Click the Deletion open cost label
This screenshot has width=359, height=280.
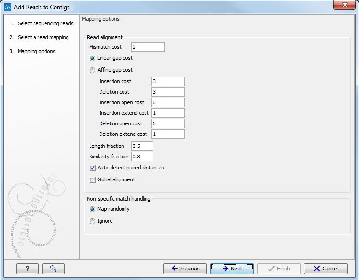(x=121, y=123)
